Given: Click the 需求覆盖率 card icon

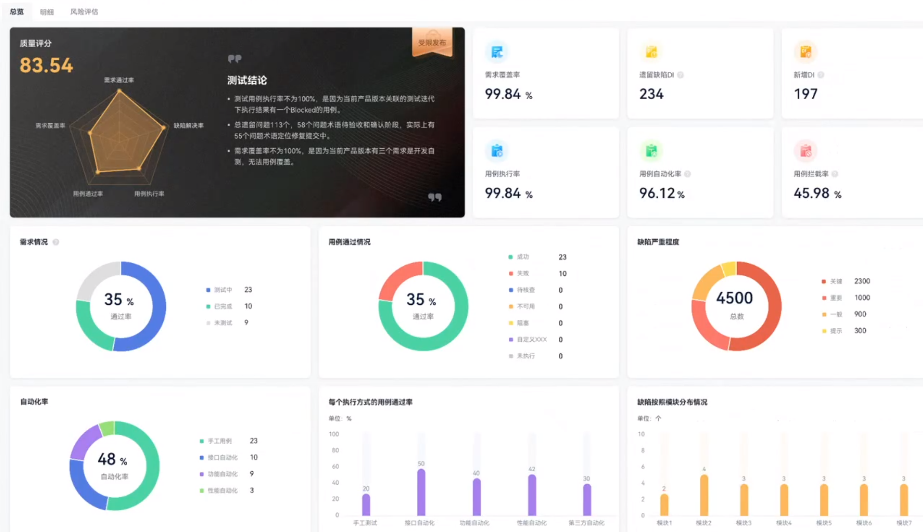Looking at the screenshot, I should pyautogui.click(x=497, y=52).
